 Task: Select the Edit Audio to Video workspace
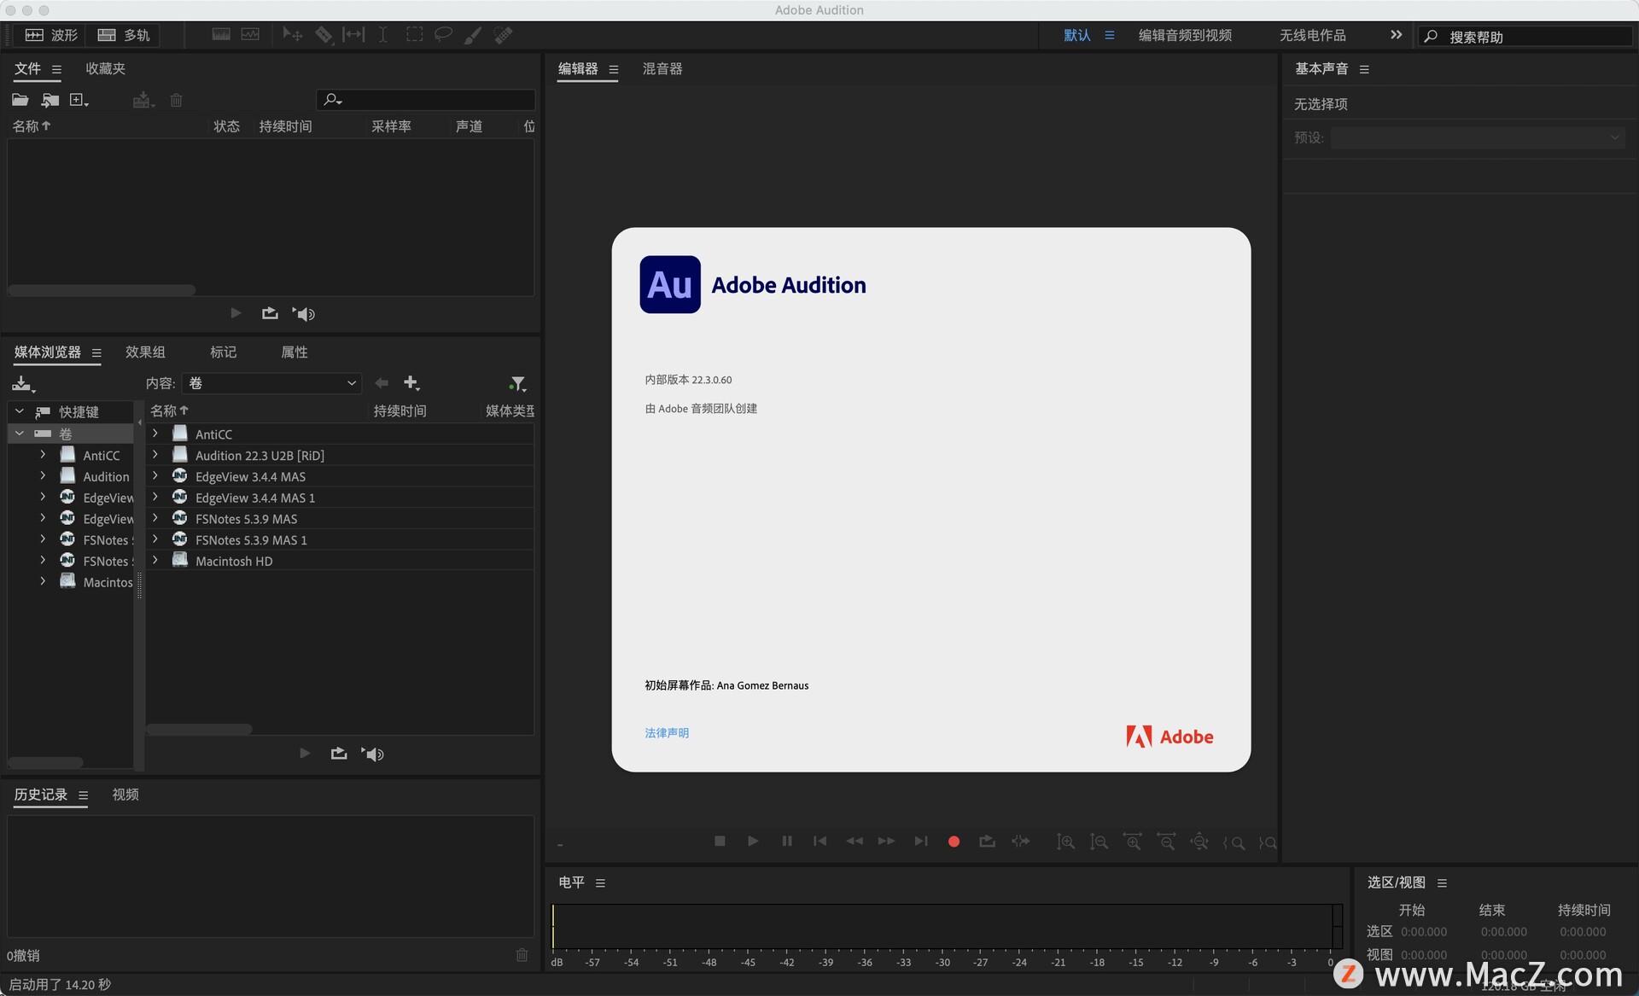1185,35
